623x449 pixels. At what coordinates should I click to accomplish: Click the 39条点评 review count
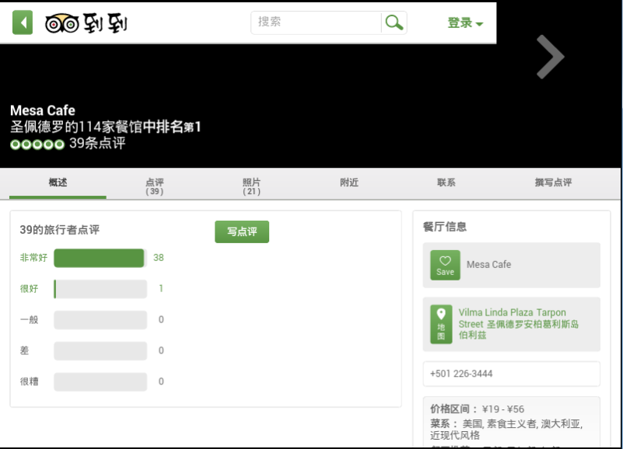click(x=97, y=143)
